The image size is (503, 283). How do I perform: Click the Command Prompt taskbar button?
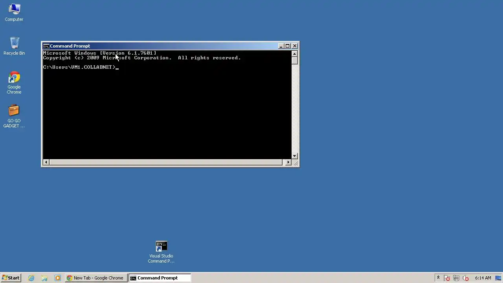click(x=160, y=278)
